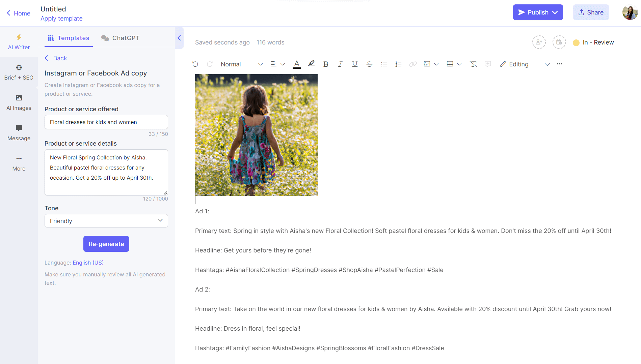Click the 'Ad 1:' line in document
The width and height of the screenshot is (641, 364).
202,211
